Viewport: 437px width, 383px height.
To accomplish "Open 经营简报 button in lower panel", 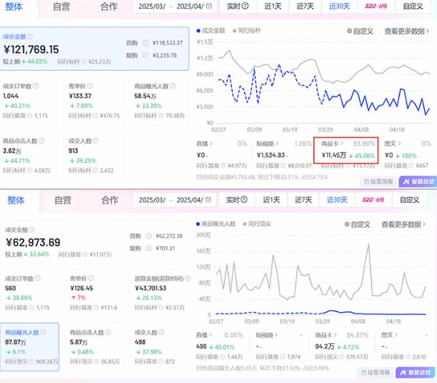I will [x=376, y=372].
